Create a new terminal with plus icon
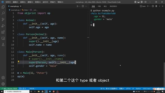Screen dimensions: 165x93 click(x=148, y=6)
